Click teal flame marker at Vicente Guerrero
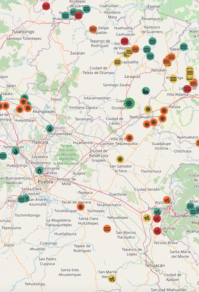Viewport: 199px width, 292px height. click(40, 171)
